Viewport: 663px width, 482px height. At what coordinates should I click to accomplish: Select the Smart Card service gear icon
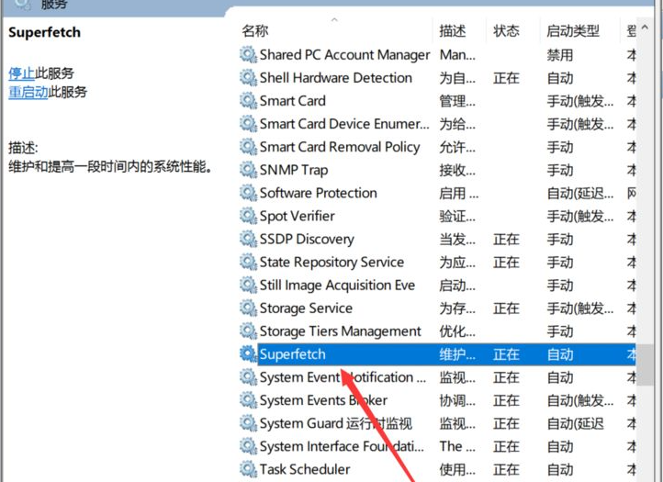248,101
